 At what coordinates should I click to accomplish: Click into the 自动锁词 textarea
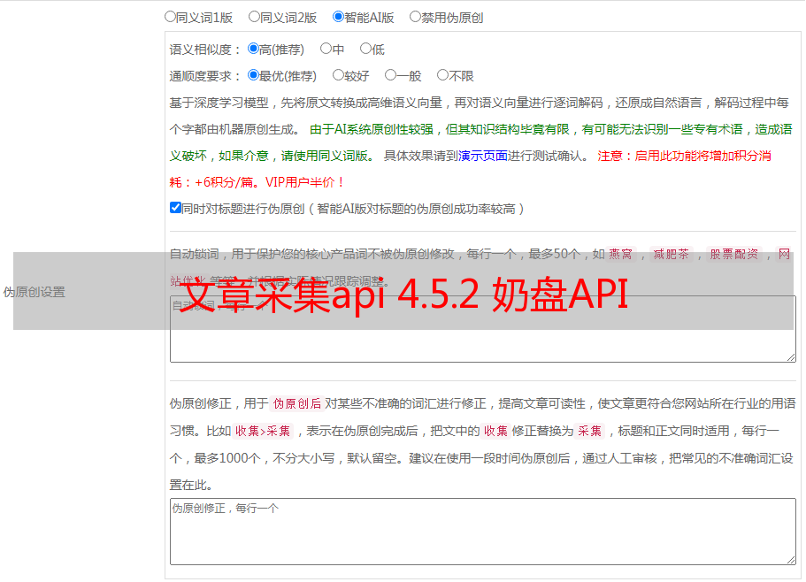tap(483, 329)
